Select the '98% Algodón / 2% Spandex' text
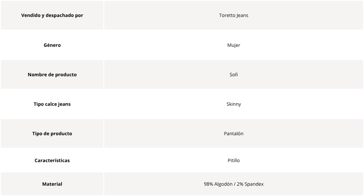Image resolution: width=364 pixels, height=196 pixels. click(x=233, y=184)
